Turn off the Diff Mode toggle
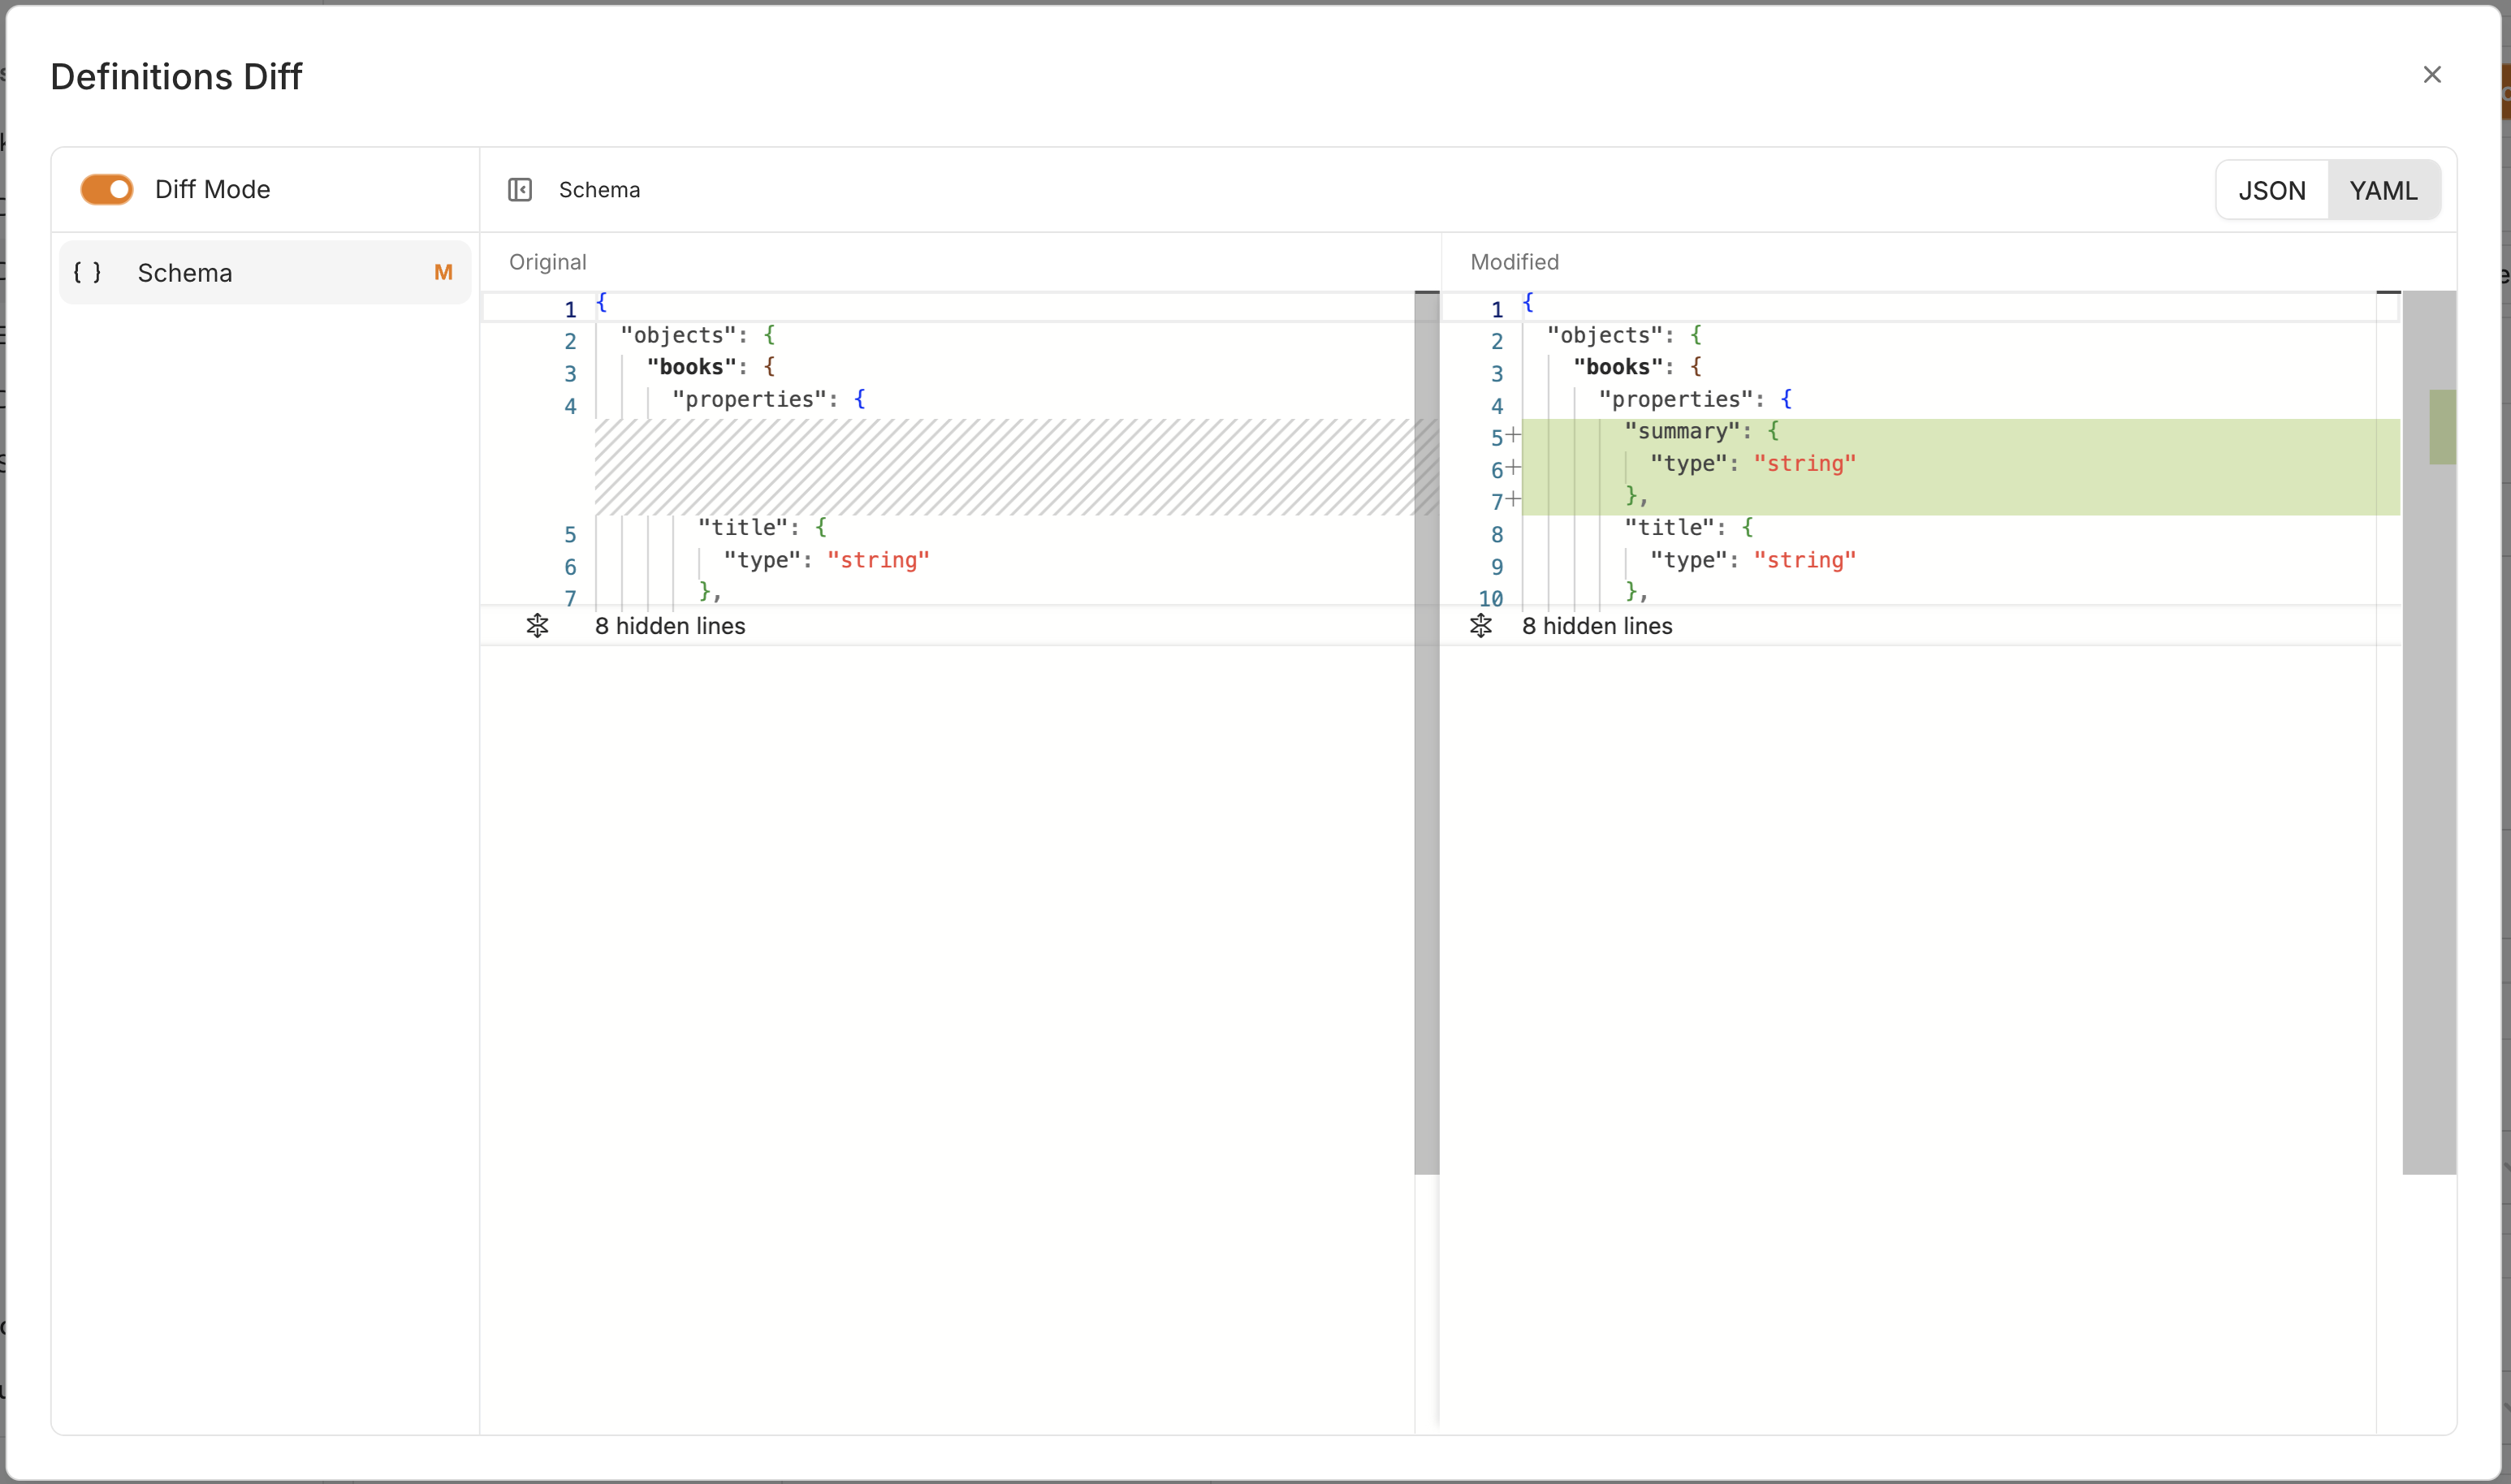 (107, 189)
